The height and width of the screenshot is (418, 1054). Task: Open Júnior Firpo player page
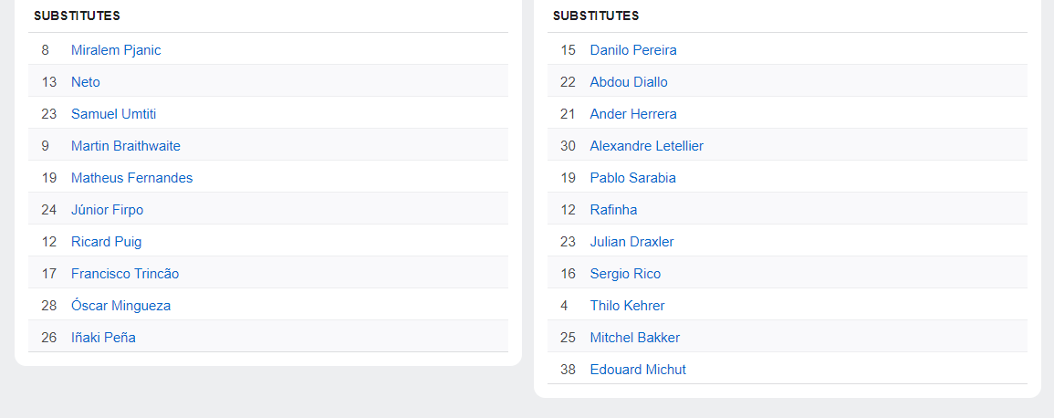tap(107, 210)
